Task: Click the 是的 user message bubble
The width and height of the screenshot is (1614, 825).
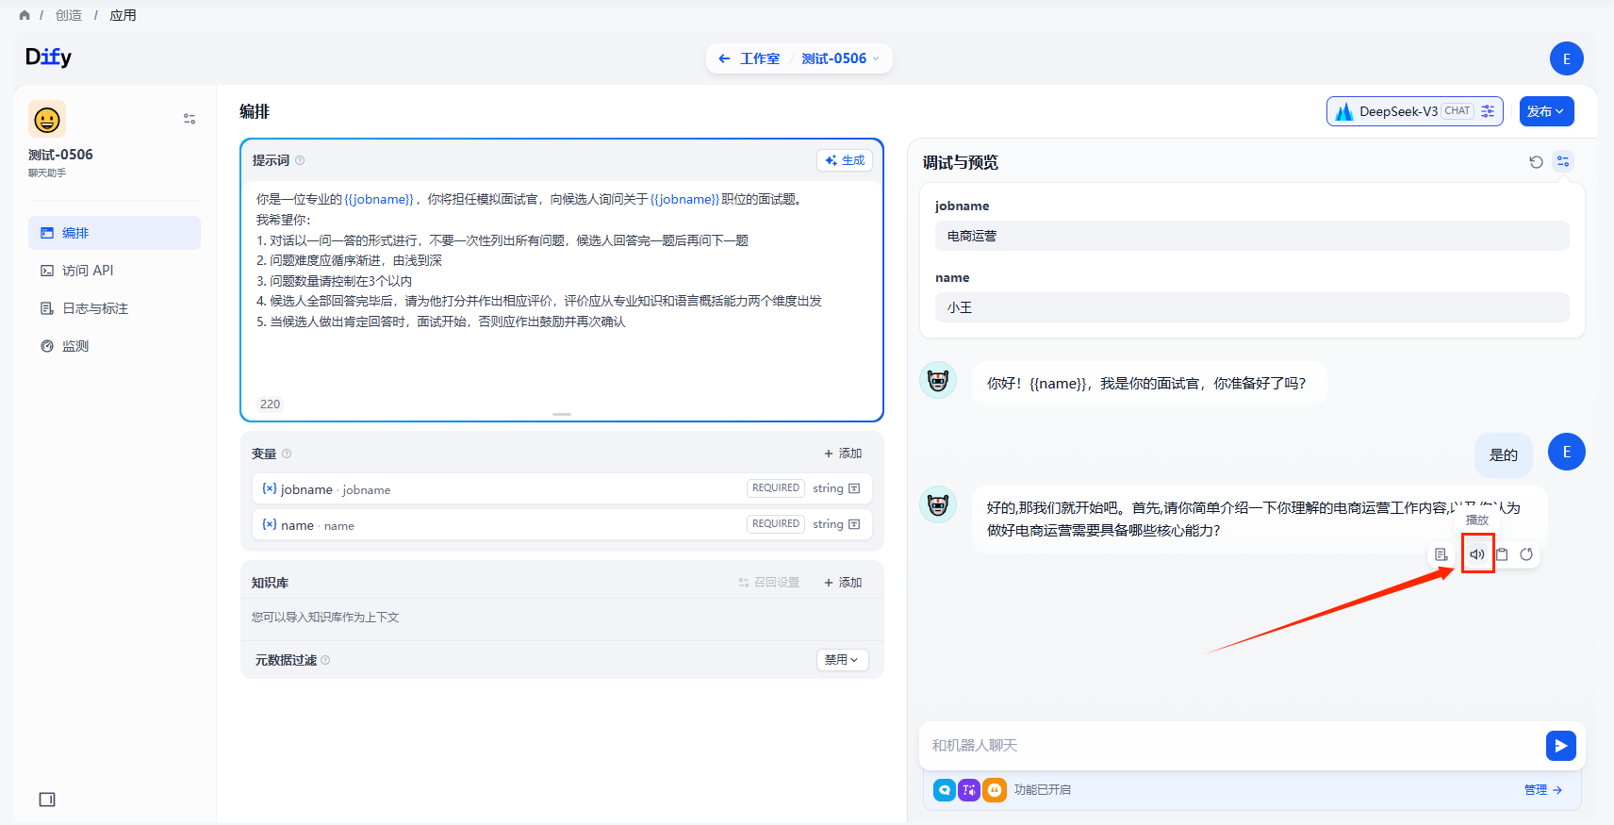Action: coord(1504,455)
